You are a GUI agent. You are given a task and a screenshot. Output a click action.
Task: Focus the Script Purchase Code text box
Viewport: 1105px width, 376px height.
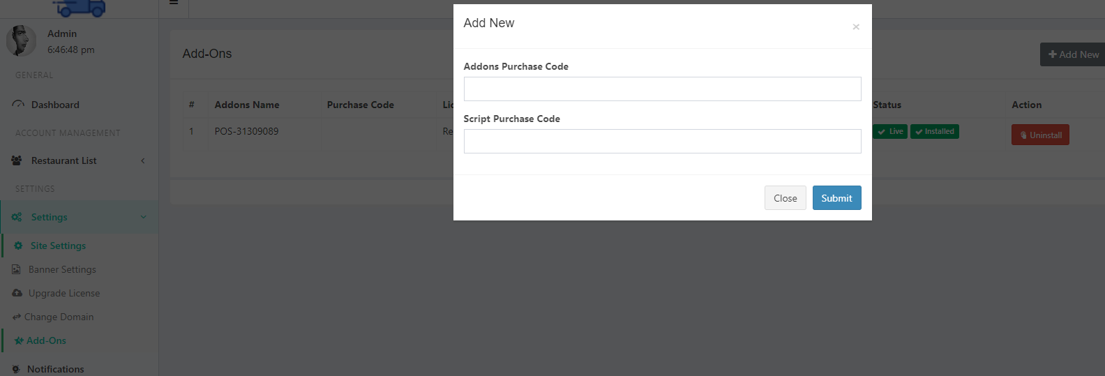[662, 141]
